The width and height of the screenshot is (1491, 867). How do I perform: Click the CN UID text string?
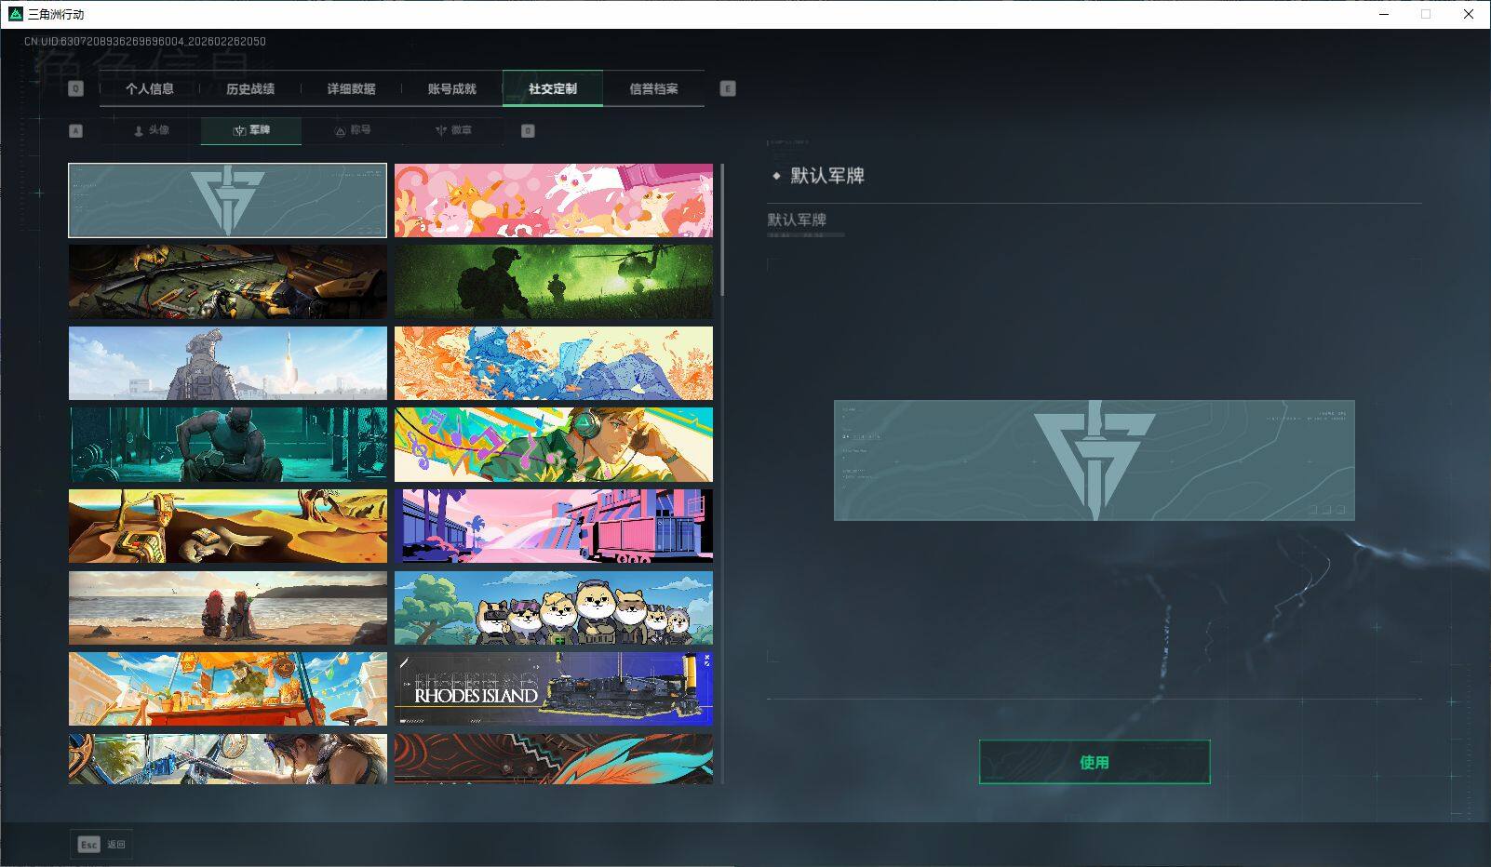point(145,41)
